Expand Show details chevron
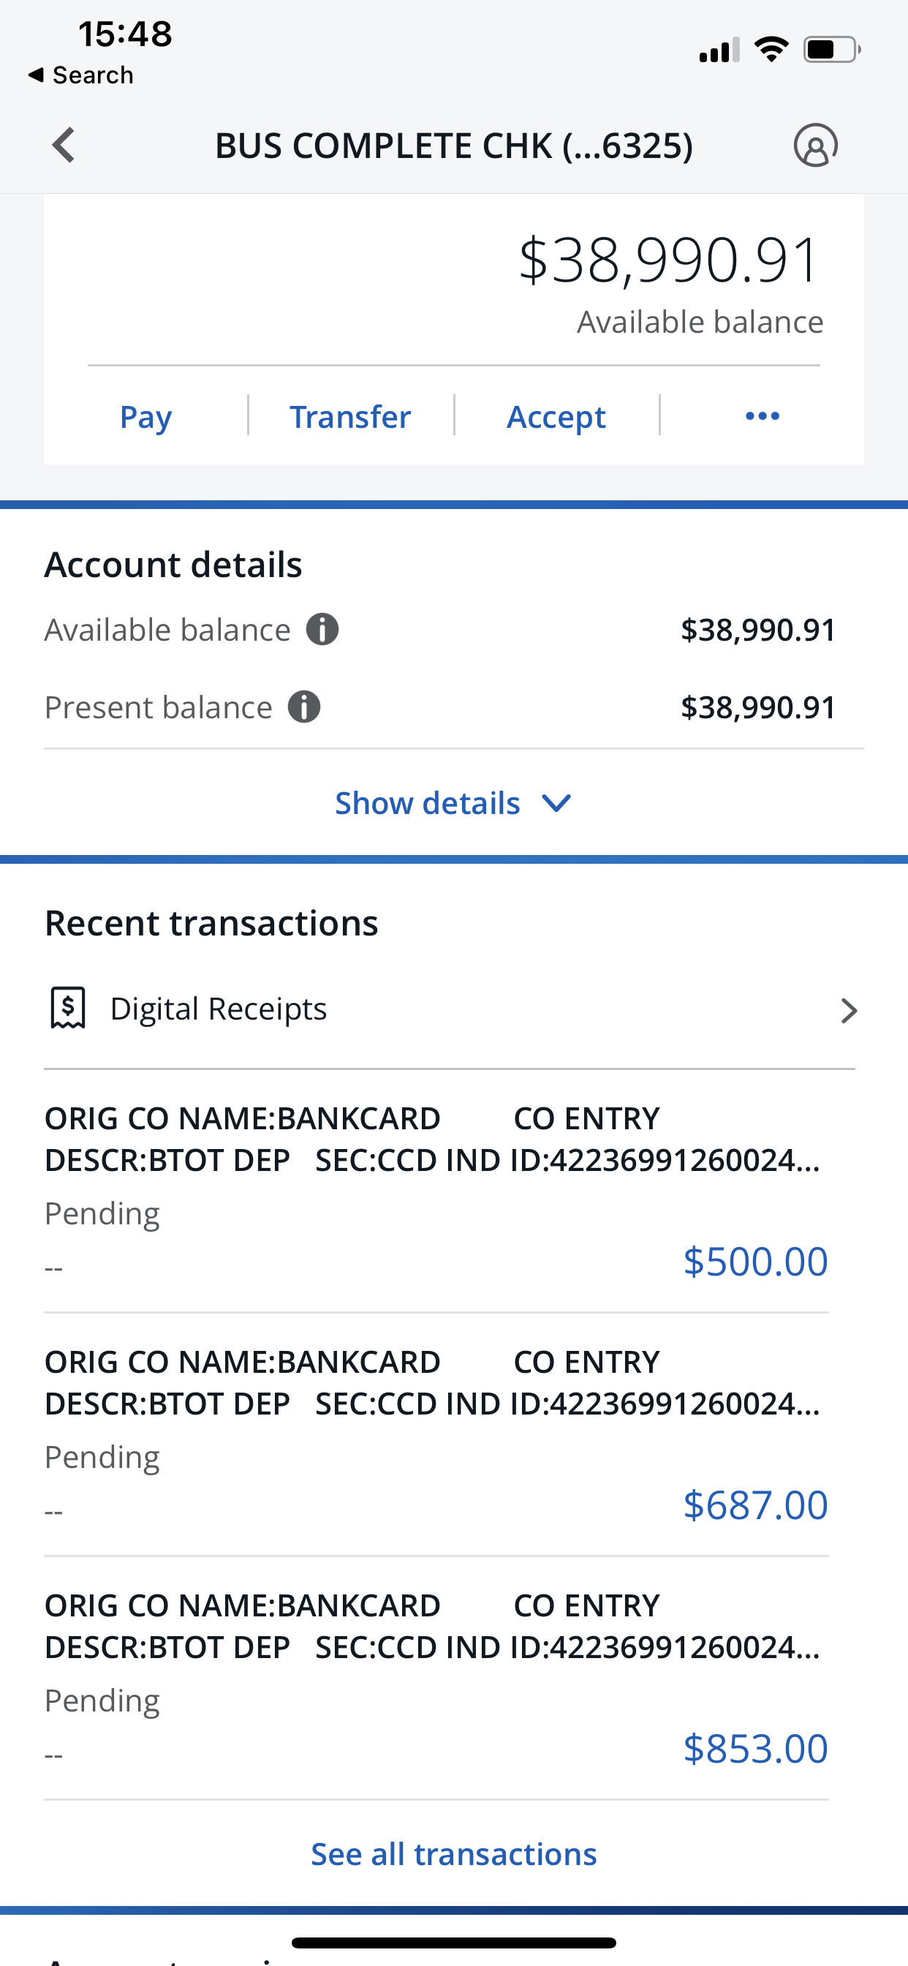 tap(556, 803)
